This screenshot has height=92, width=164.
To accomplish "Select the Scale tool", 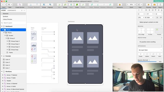I will click(77, 5).
